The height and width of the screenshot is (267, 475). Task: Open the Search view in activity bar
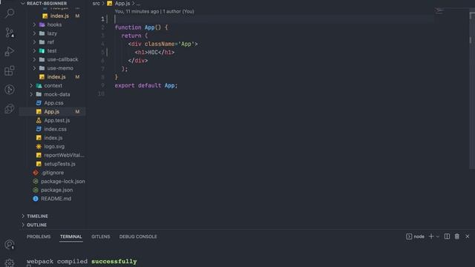10,13
